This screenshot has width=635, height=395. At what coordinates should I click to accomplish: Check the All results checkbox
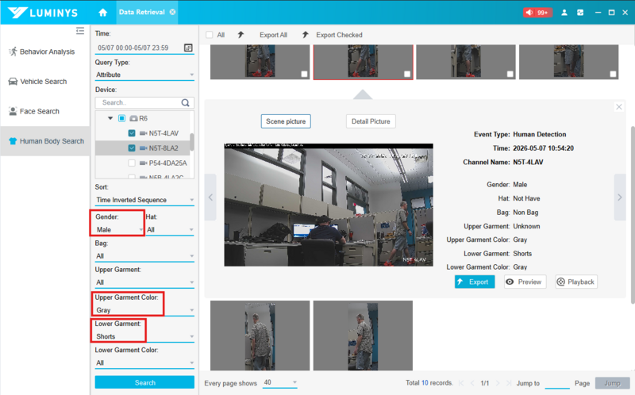210,35
